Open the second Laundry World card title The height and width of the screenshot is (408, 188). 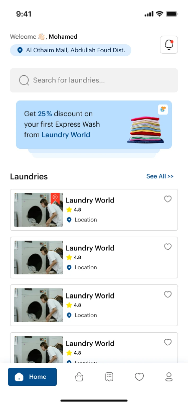point(90,248)
